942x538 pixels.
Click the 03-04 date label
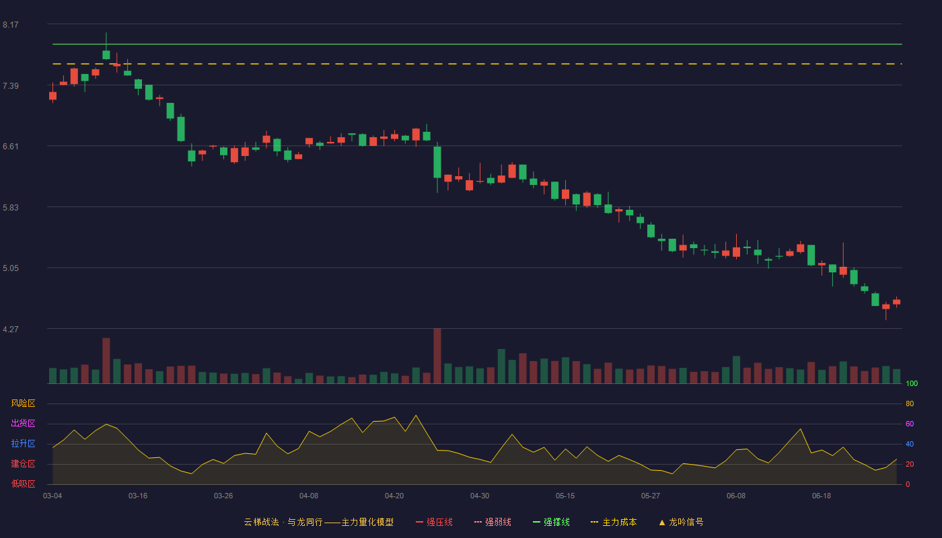52,496
